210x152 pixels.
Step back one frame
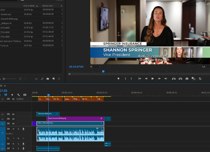pyautogui.click(x=146, y=78)
